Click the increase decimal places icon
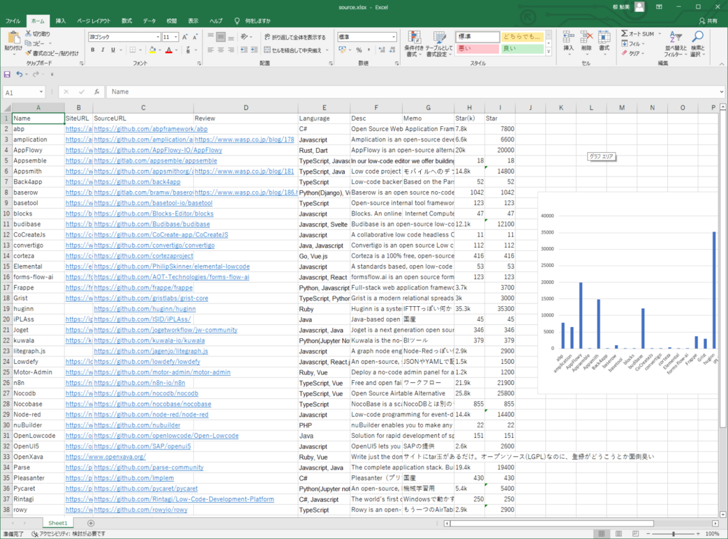Viewport: 728px width, 539px height. (x=382, y=50)
